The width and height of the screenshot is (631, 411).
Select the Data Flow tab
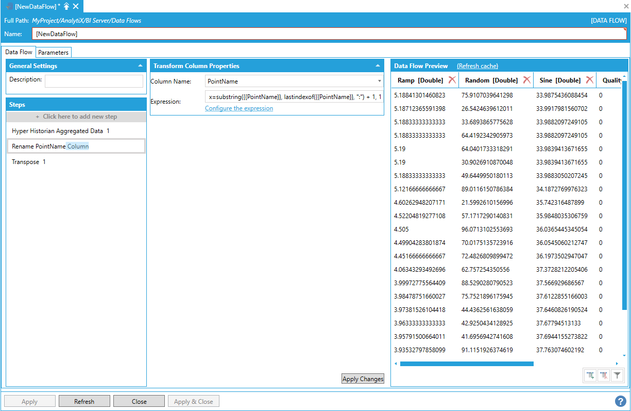pyautogui.click(x=19, y=52)
